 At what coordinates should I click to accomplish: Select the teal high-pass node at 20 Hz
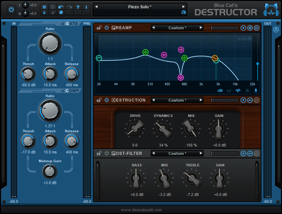coord(99,58)
